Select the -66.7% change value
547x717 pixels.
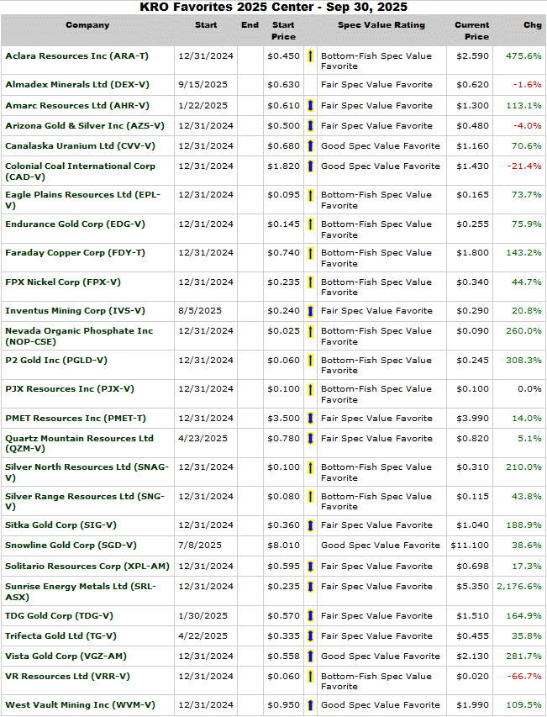tap(524, 676)
